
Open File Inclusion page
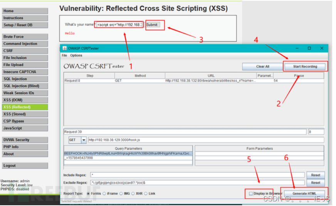pyautogui.click(x=25, y=58)
